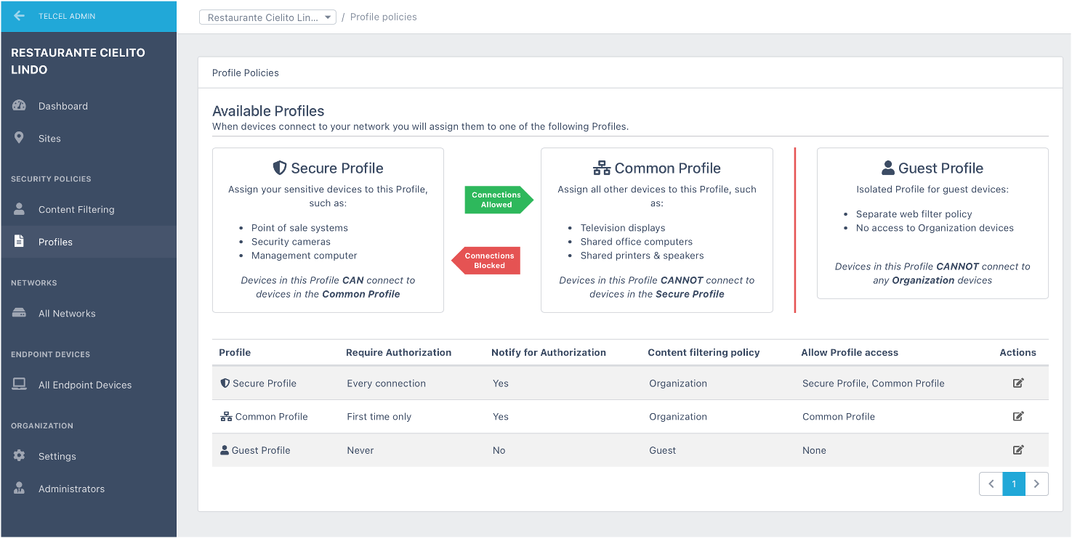This screenshot has width=1072, height=538.
Task: Click the Settings gear icon in sidebar
Action: tap(20, 456)
